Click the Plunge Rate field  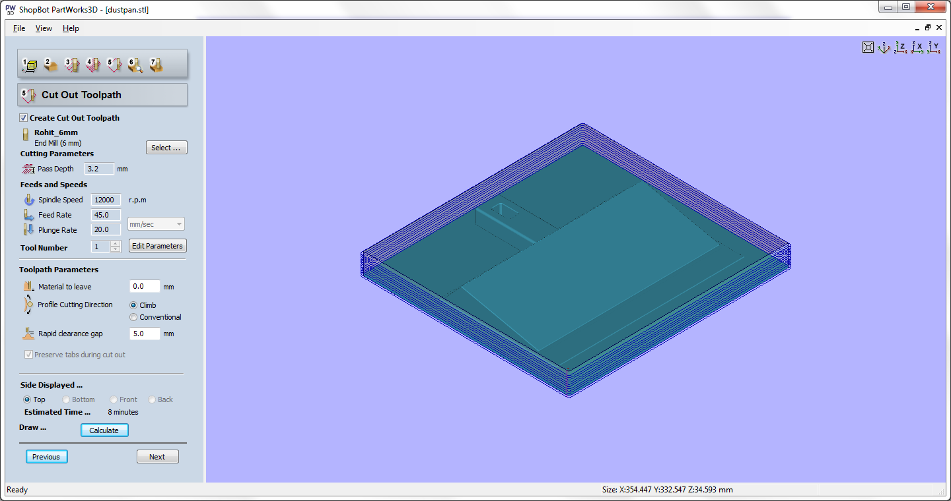click(x=106, y=230)
